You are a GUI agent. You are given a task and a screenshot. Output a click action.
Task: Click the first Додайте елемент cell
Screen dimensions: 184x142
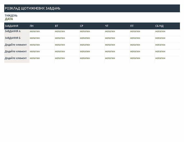click(16, 45)
